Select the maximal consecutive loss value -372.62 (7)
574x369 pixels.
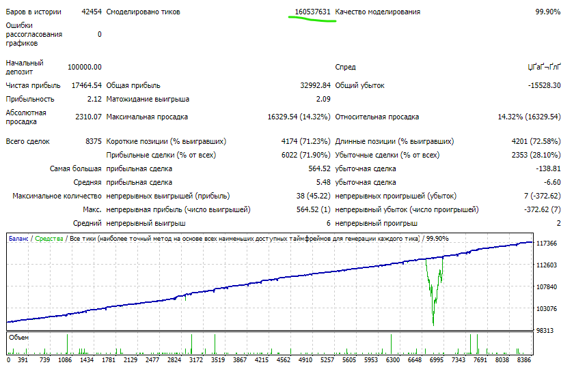click(x=542, y=209)
